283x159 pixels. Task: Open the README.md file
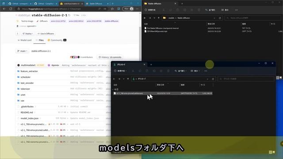click(27, 112)
